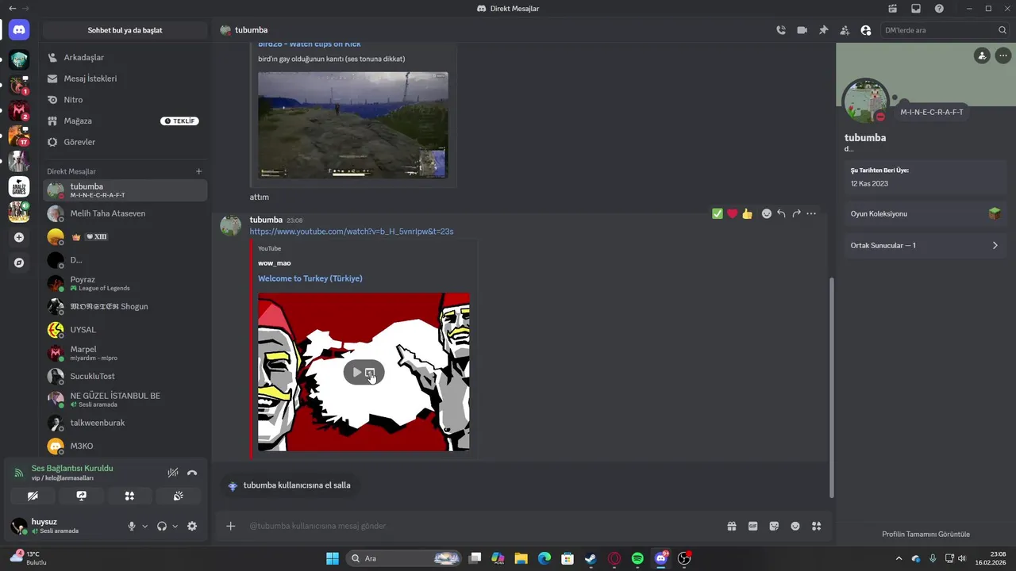Screen dimensions: 1016x571
Task: Open headphone output options arrow
Action: (175, 526)
